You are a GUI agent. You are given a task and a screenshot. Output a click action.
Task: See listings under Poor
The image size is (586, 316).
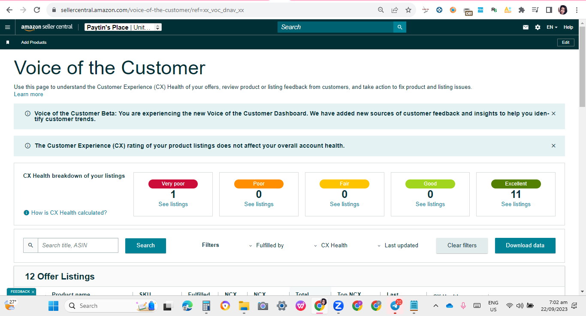pos(259,204)
